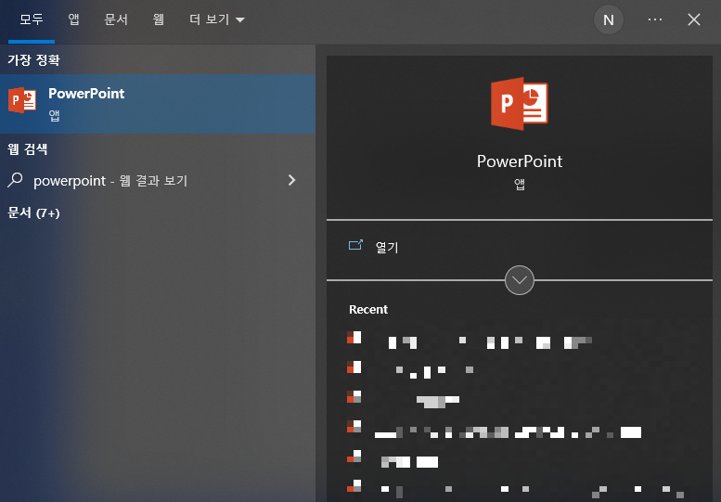
Task: Expand more actions with the circular chevron
Action: [519, 280]
